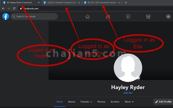
Task: Click the Search Facebook field
Action: pyautogui.click(x=34, y=16)
